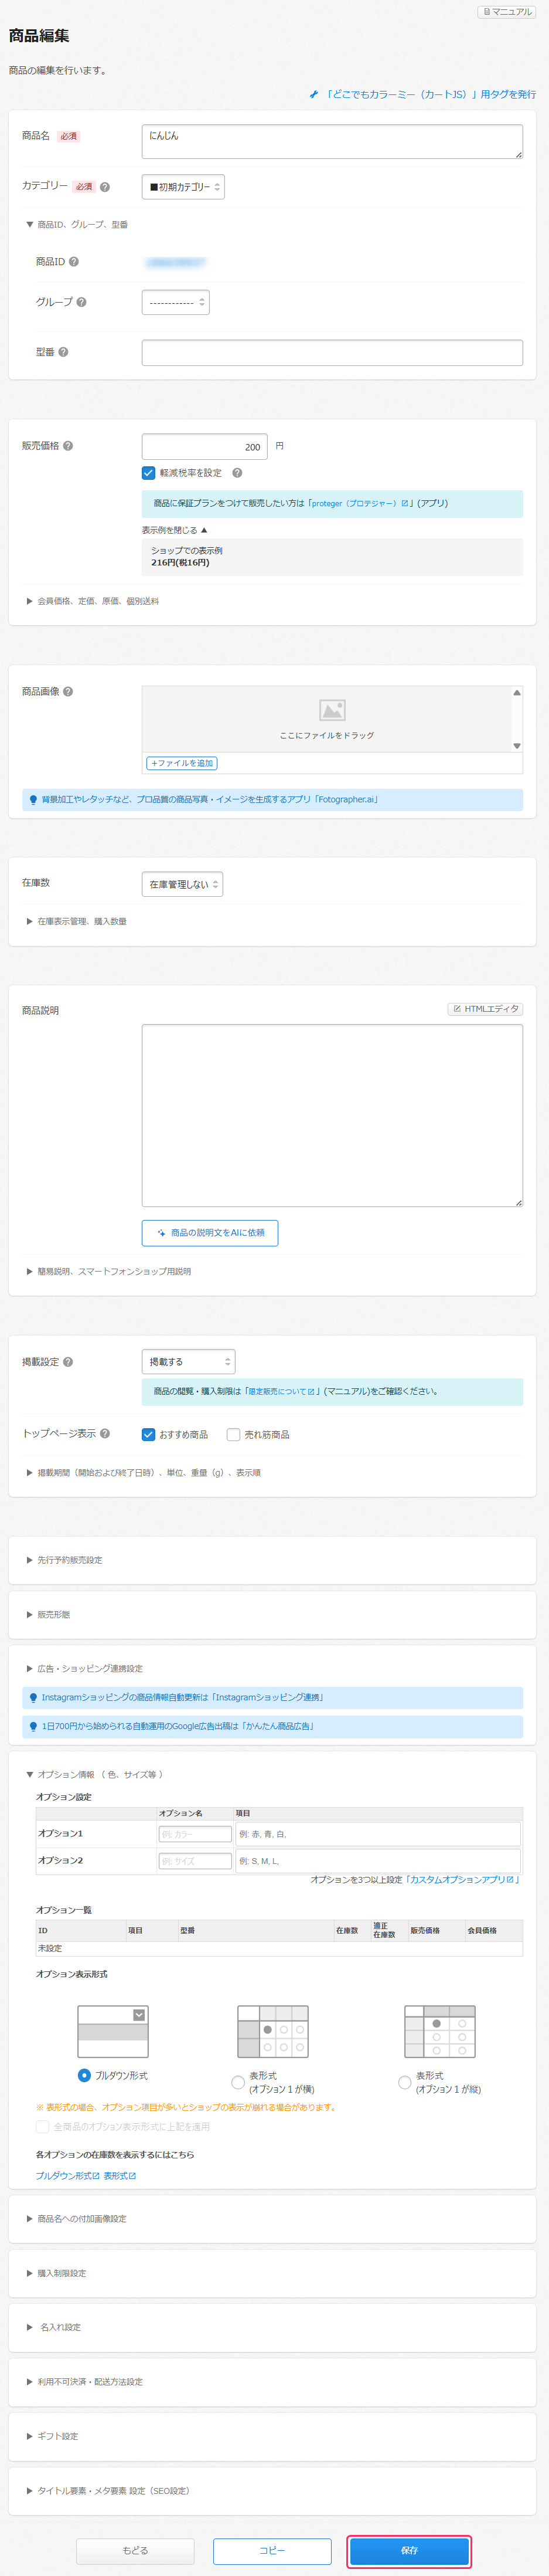The image size is (549, 2576).
Task: Click the image placeholder icon in drop area
Action: (x=332, y=710)
